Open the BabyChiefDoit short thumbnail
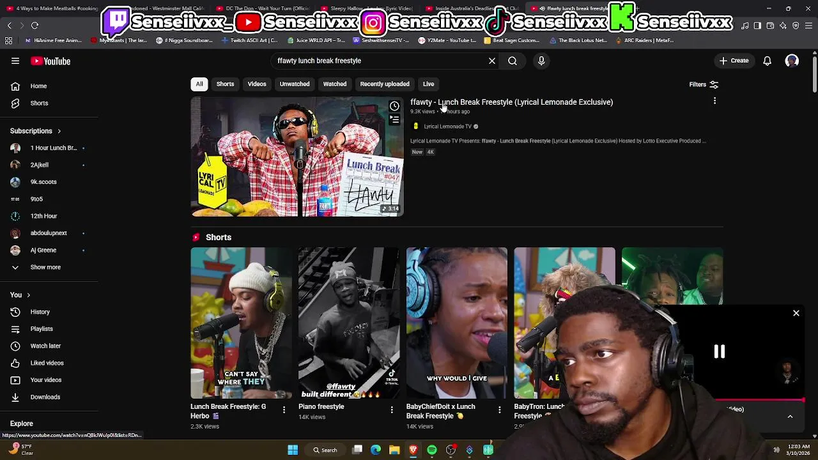This screenshot has height=460, width=818. tap(457, 323)
